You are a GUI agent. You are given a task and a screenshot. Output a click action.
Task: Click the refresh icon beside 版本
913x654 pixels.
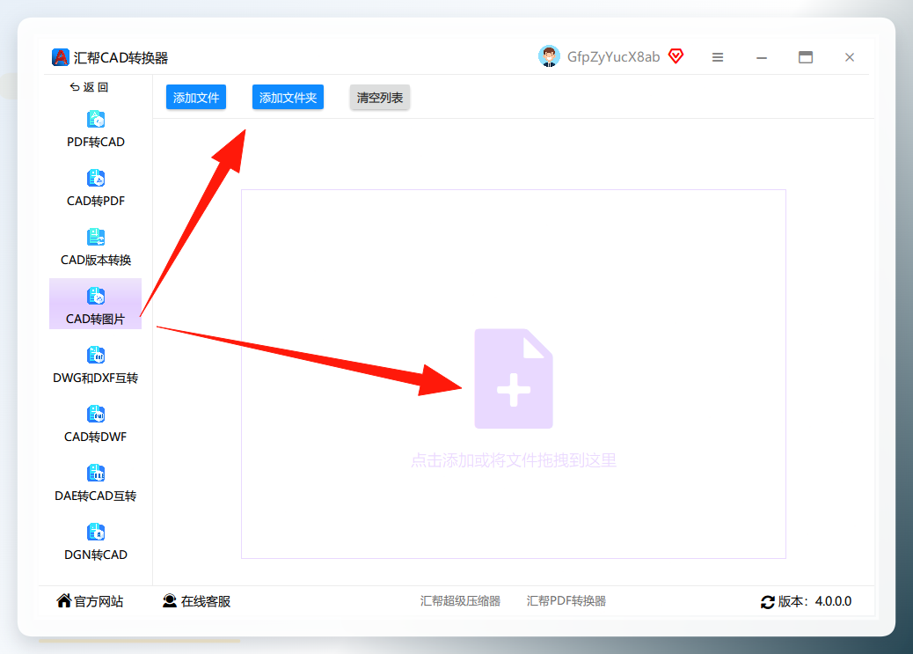click(x=768, y=602)
